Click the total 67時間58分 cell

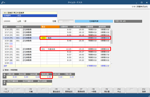click(x=91, y=66)
